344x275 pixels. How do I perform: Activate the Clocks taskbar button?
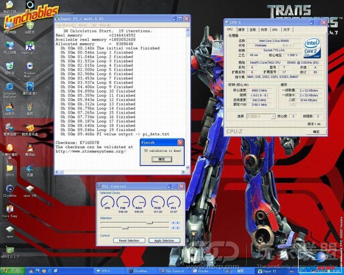click(x=207, y=271)
